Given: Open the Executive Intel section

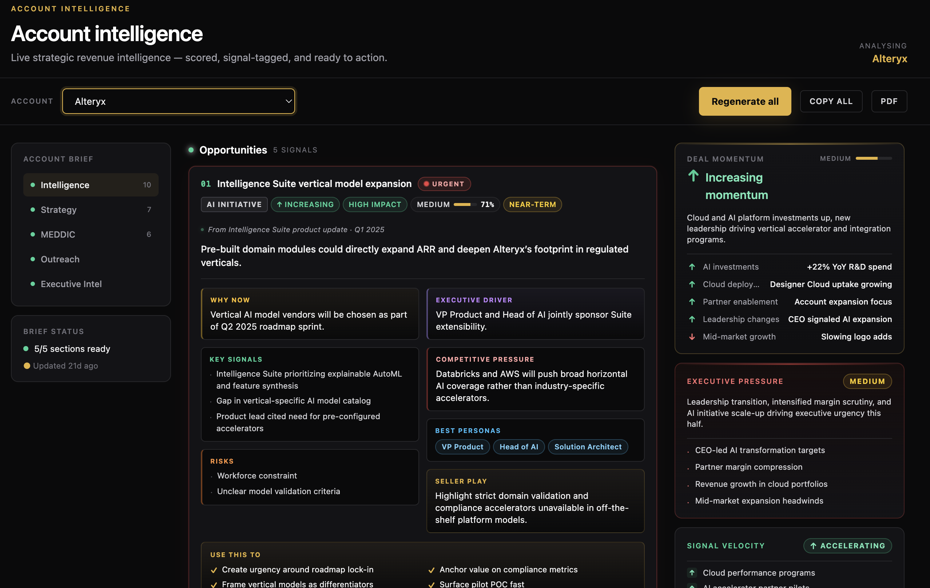Looking at the screenshot, I should (x=91, y=283).
